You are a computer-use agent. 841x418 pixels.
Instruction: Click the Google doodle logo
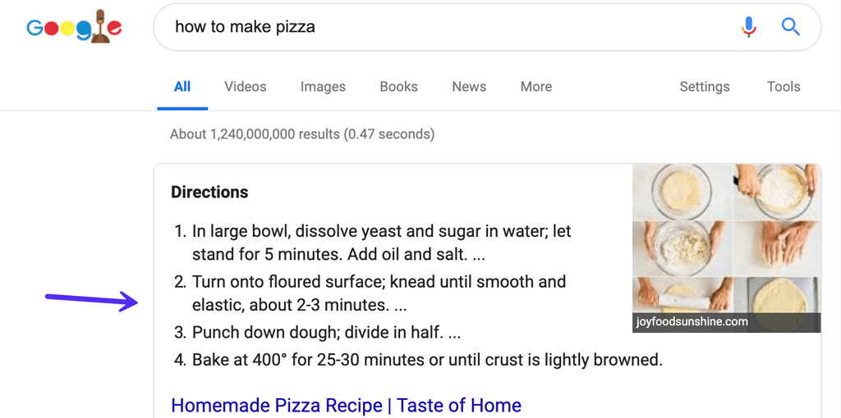click(x=74, y=27)
